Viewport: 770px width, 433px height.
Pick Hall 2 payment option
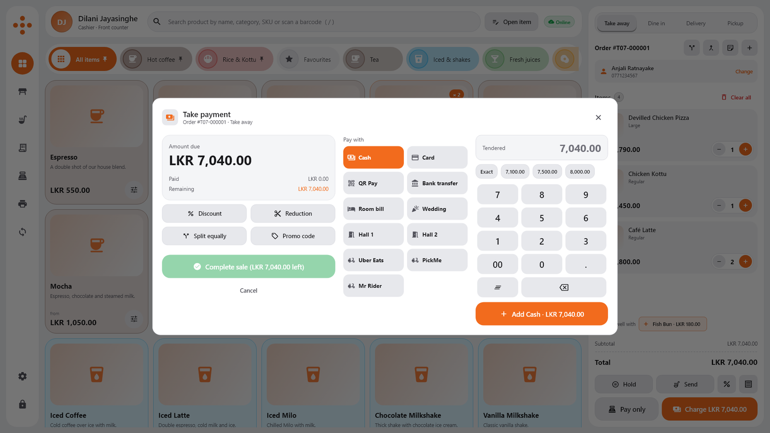437,234
